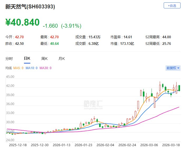Select the 日K daily chart tab
This screenshot has height=148, width=189.
(27, 59)
